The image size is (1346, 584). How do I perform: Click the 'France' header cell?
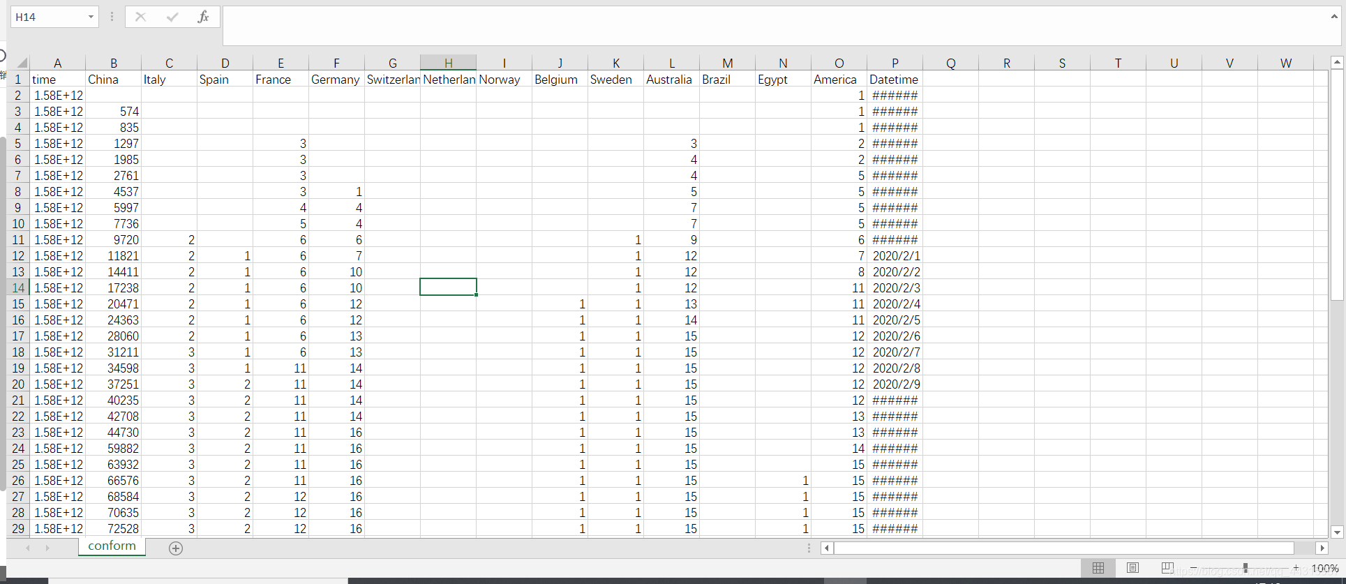click(281, 79)
